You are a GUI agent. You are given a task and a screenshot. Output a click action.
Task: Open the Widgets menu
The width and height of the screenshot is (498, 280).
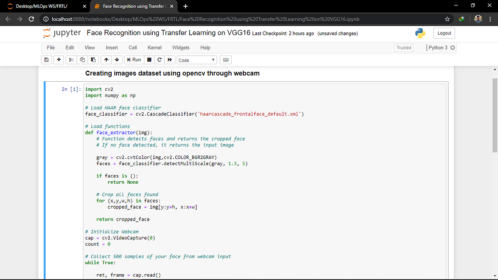(181, 48)
